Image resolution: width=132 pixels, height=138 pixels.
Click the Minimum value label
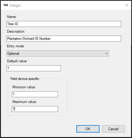click(24, 87)
